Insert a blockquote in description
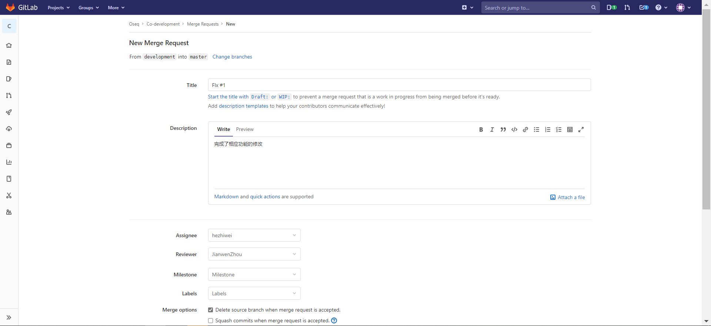 click(503, 130)
